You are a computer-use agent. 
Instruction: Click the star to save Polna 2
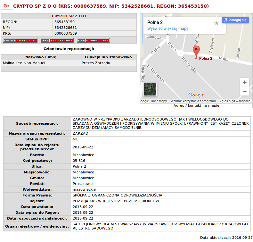pos(216,23)
